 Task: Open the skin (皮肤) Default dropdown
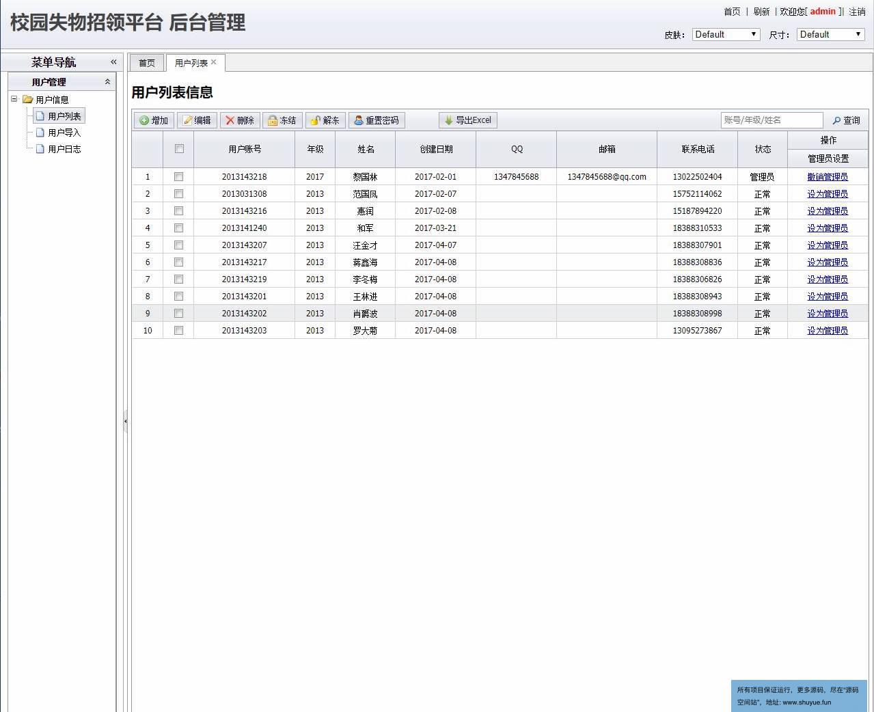coord(726,34)
